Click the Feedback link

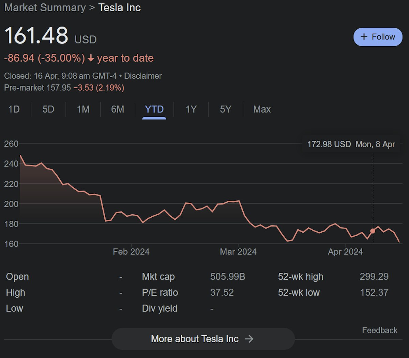coord(380,330)
